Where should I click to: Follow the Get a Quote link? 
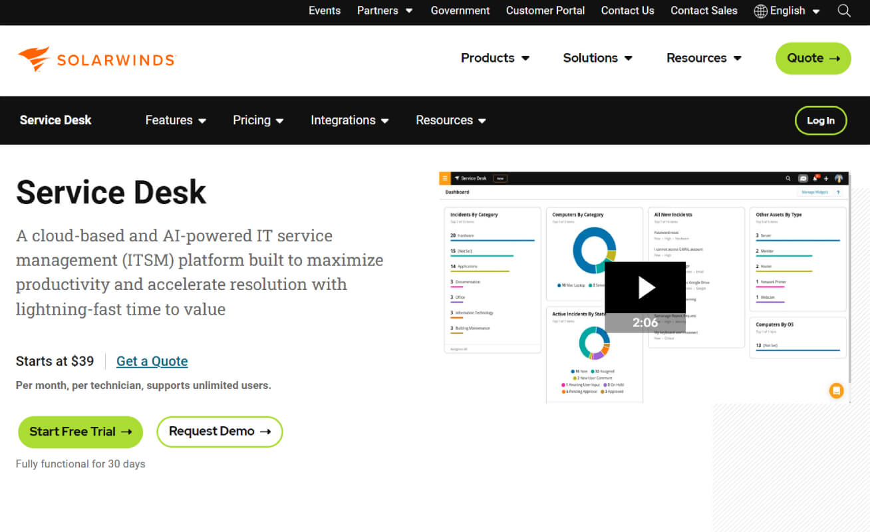point(152,361)
